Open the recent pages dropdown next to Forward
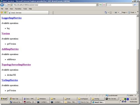Image resolution: width=140 pixels, height=105 pixels. pos(9,5)
